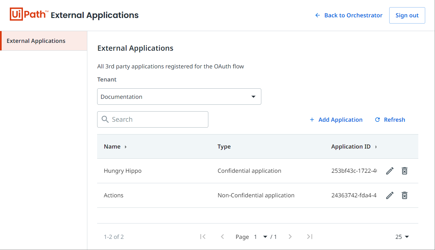The width and height of the screenshot is (435, 250).
Task: Click Add Application
Action: (x=336, y=120)
